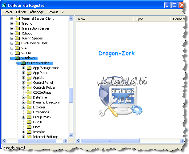Click tree pane scroll left arrow

point(4,140)
